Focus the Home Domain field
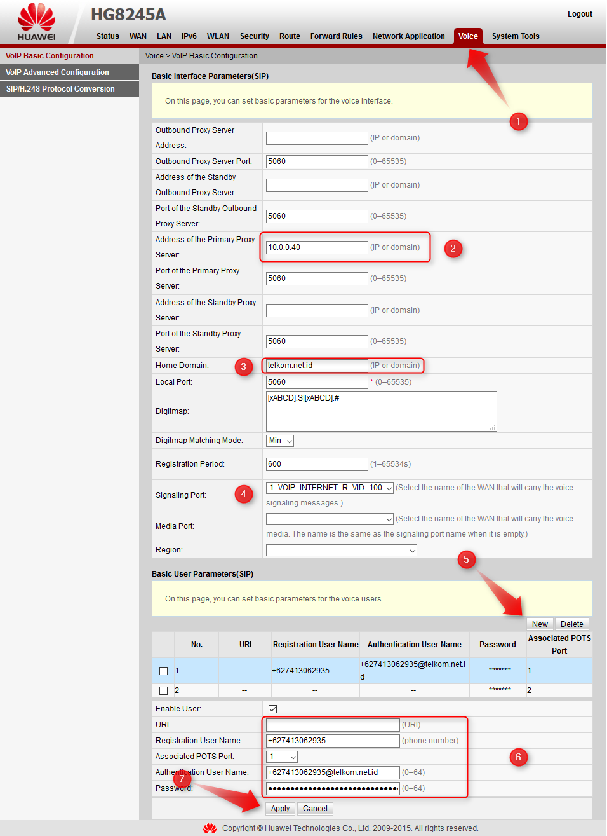 (317, 366)
